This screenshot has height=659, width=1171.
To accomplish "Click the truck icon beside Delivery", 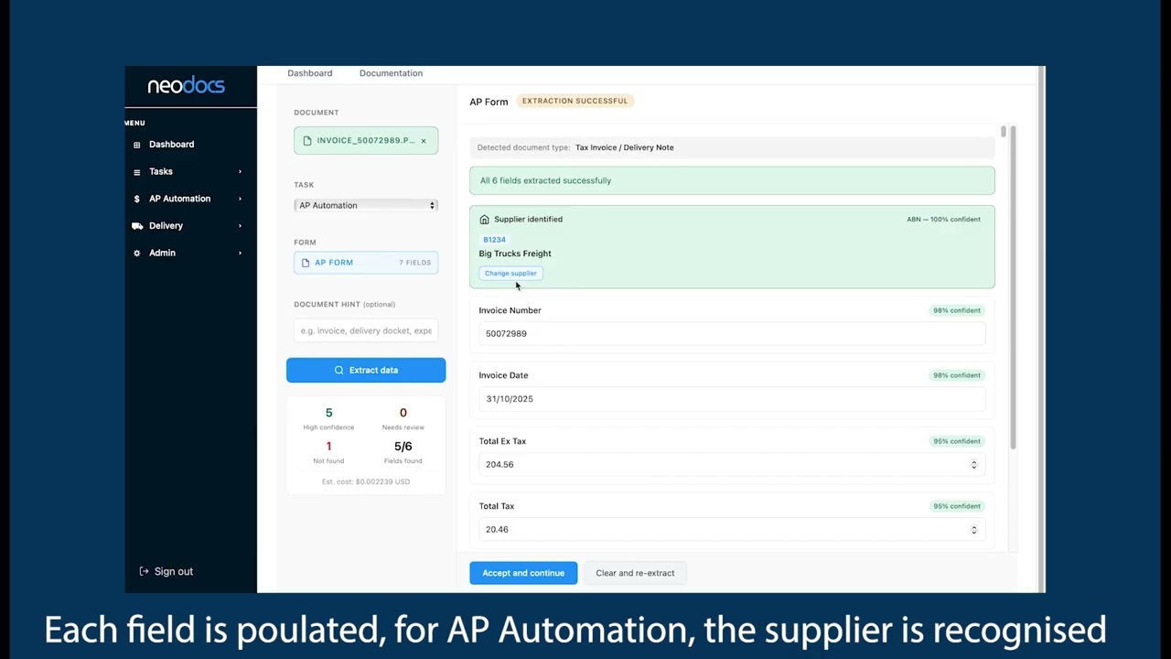I will point(137,226).
